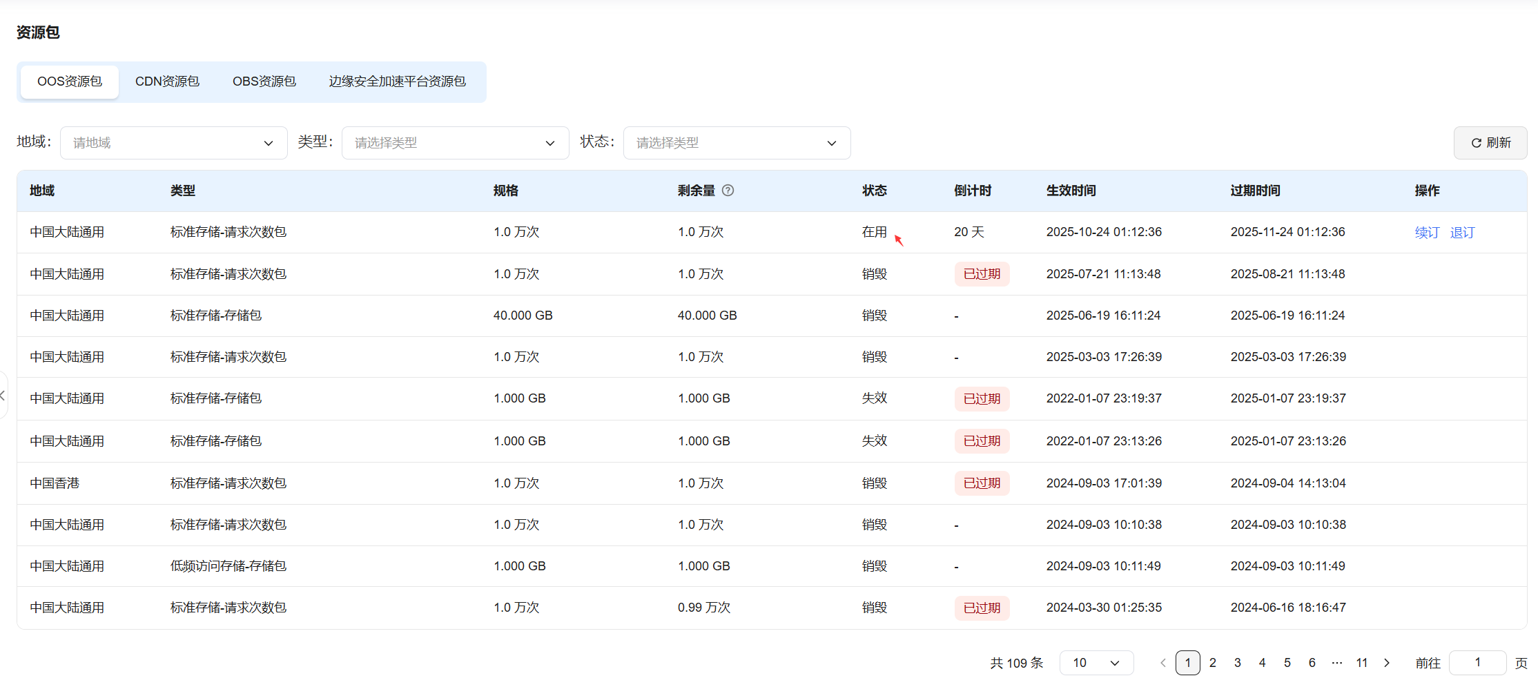Click the previous page arrow

point(1163,663)
